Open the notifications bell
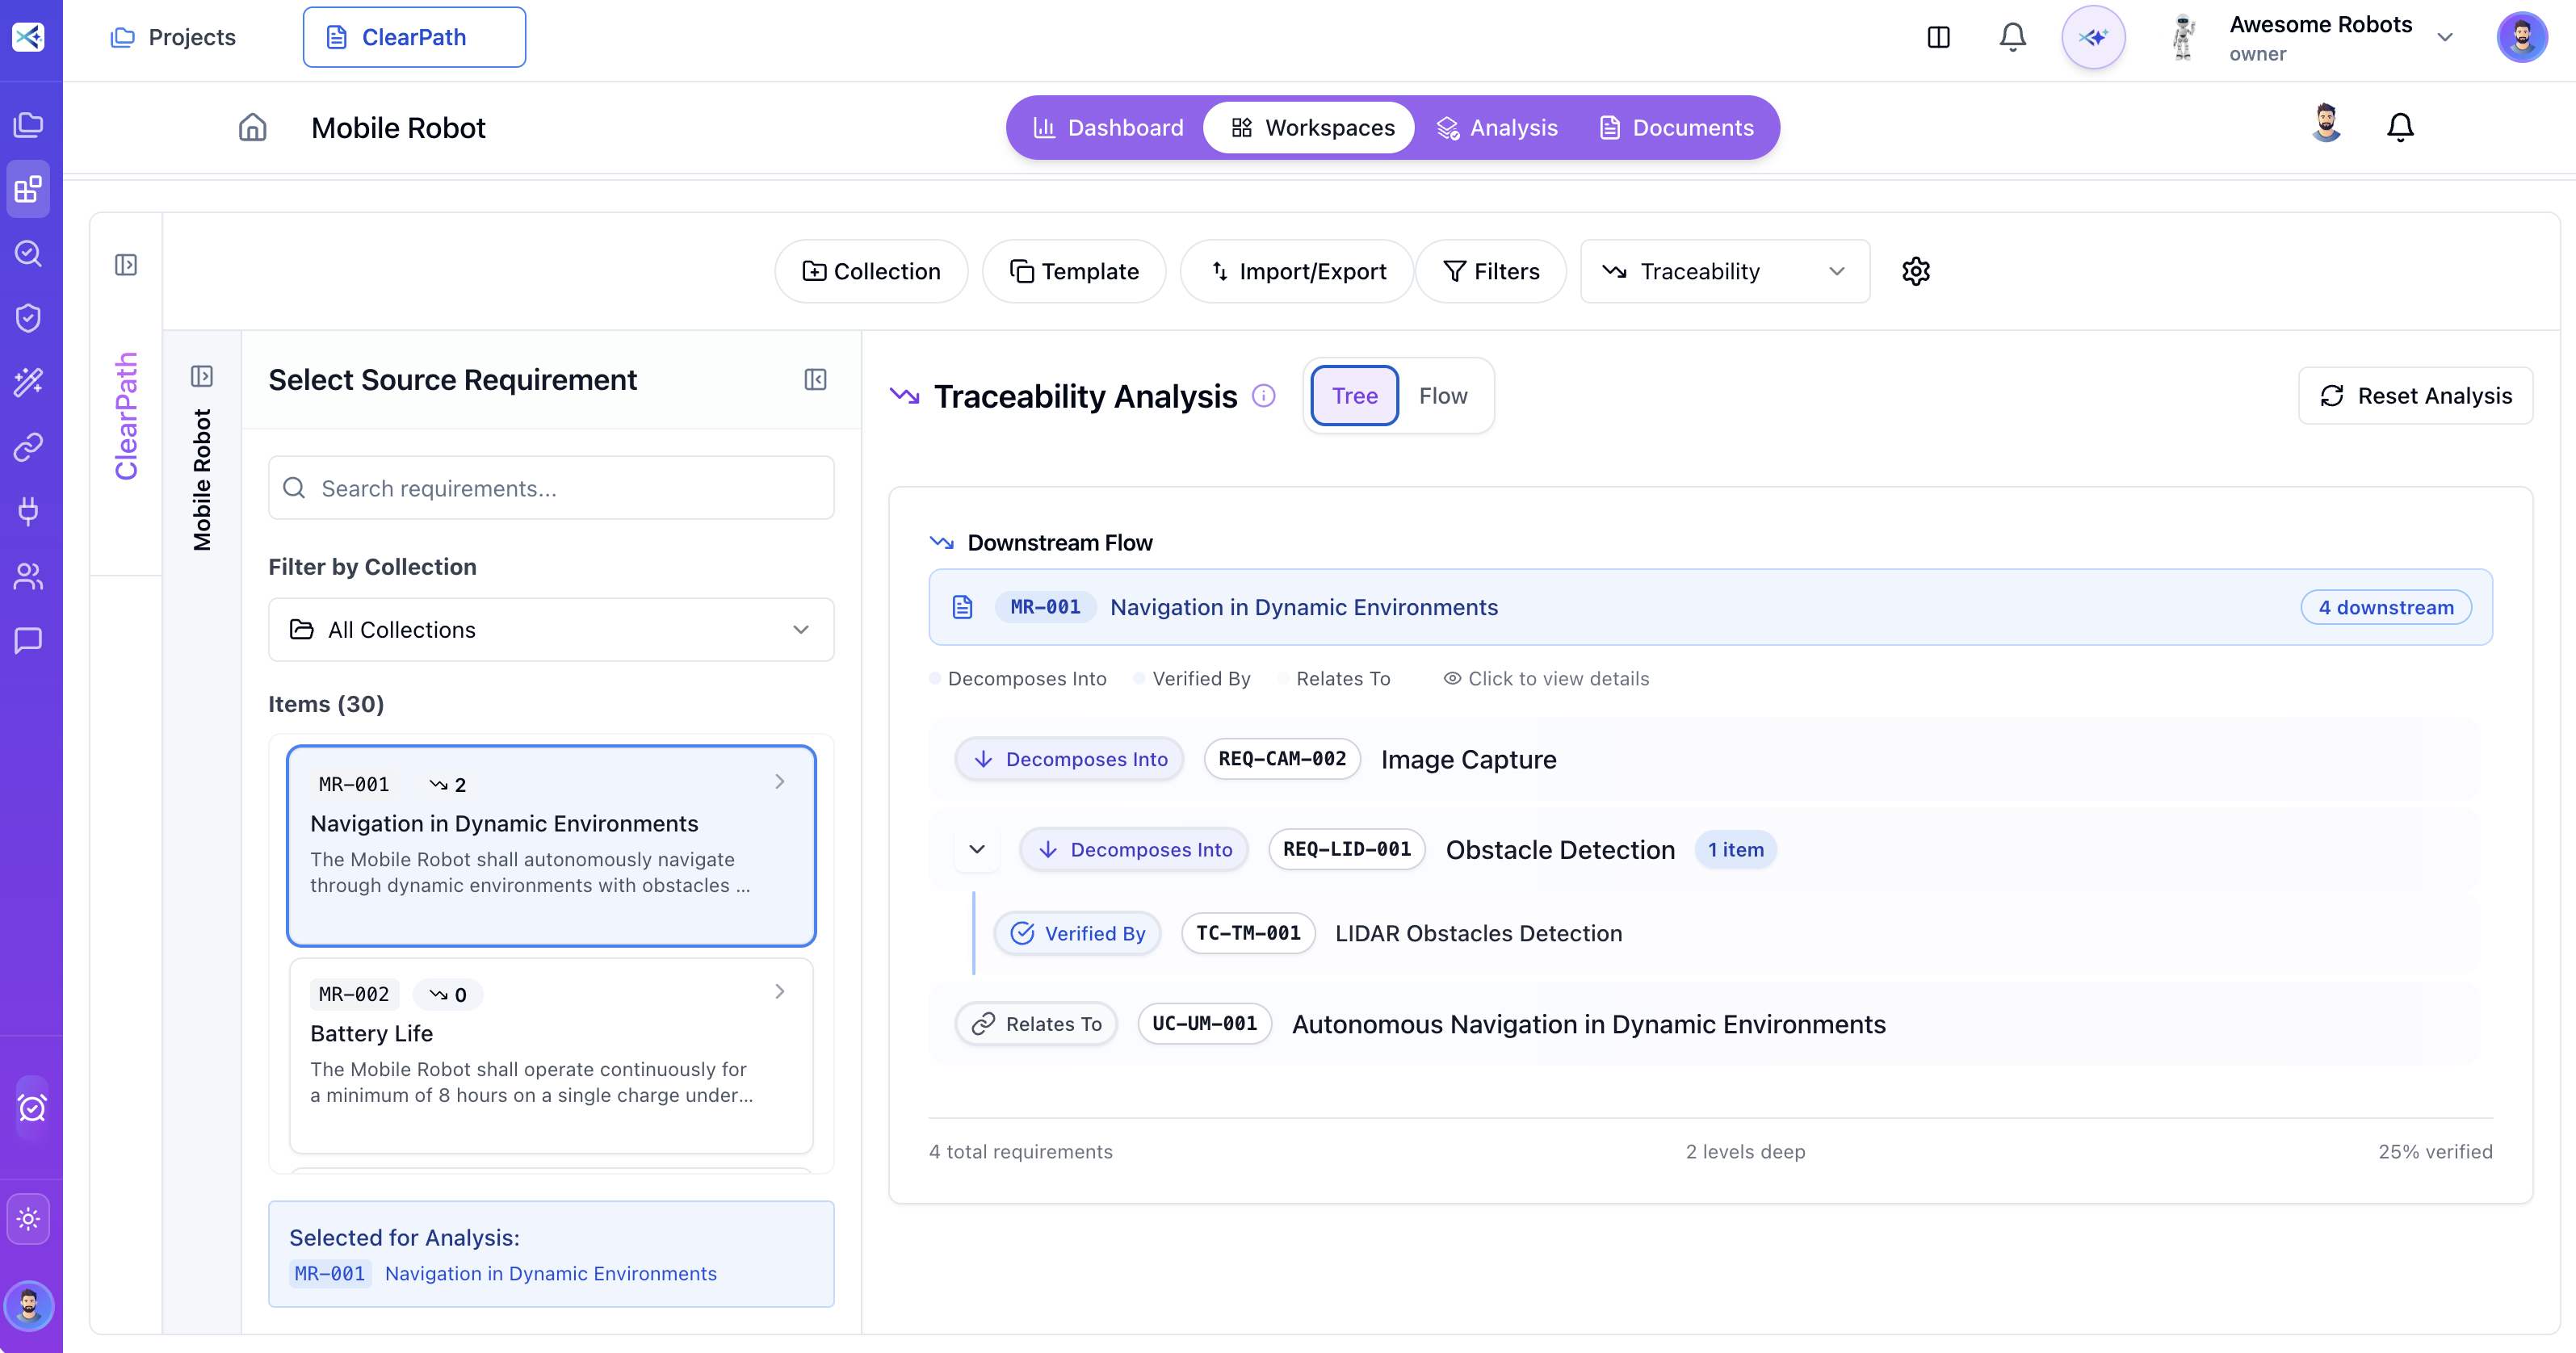This screenshot has height=1353, width=2576. pyautogui.click(x=2012, y=37)
